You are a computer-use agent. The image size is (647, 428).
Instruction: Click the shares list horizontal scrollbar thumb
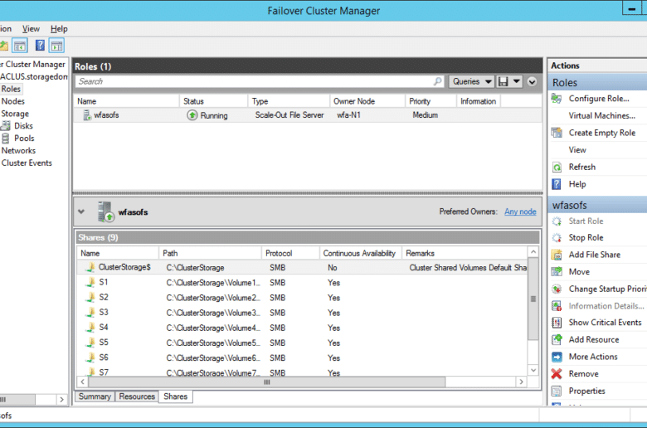point(266,382)
